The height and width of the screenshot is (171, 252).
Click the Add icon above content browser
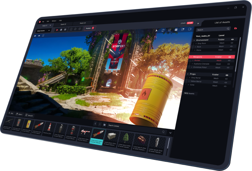10,113
